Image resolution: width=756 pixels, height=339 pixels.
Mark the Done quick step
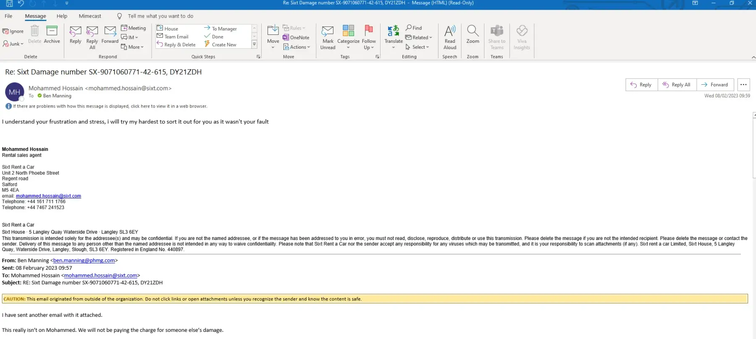217,37
